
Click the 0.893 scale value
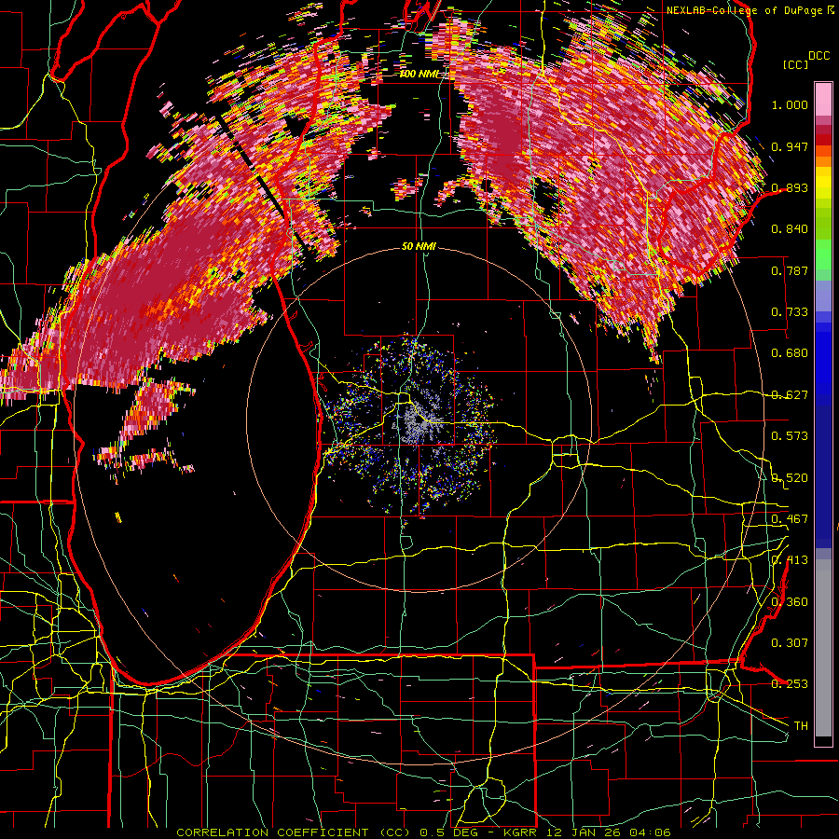[x=790, y=187]
